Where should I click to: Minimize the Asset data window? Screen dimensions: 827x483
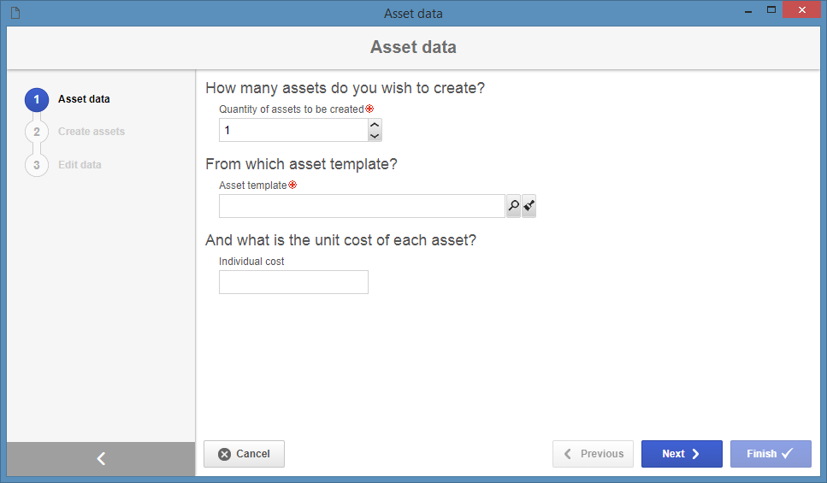pos(747,10)
